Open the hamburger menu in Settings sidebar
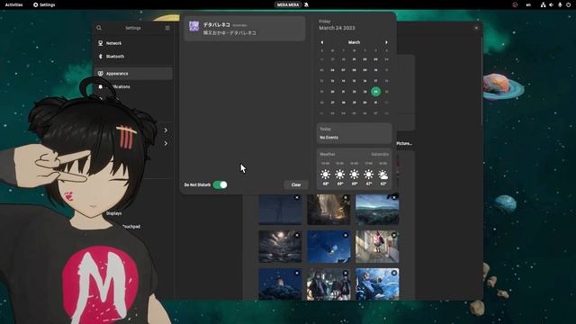Viewport: 576px width, 324px height. click(167, 28)
